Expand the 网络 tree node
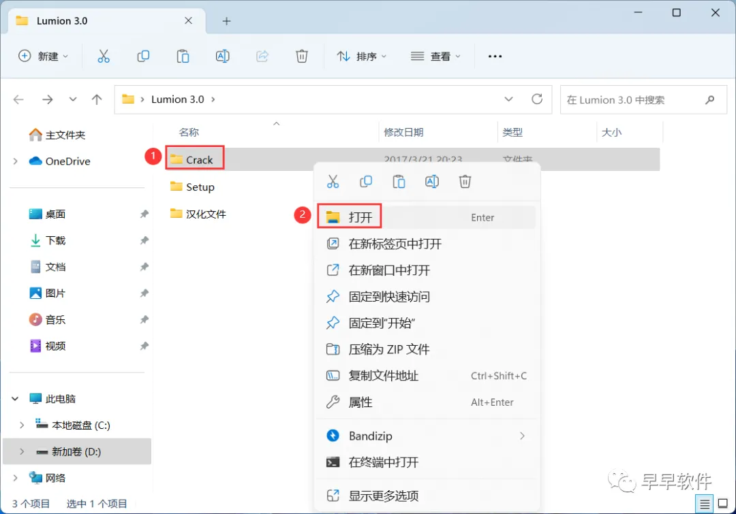Screen dimensions: 736x514 16,478
